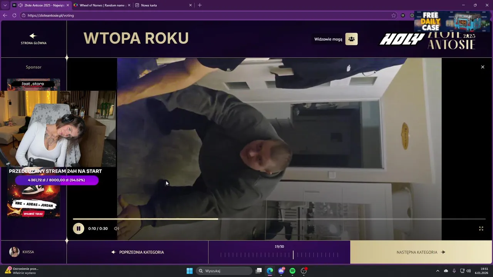The height and width of the screenshot is (277, 493).
Task: Open Poprzednia Kategoria
Action: [138, 252]
